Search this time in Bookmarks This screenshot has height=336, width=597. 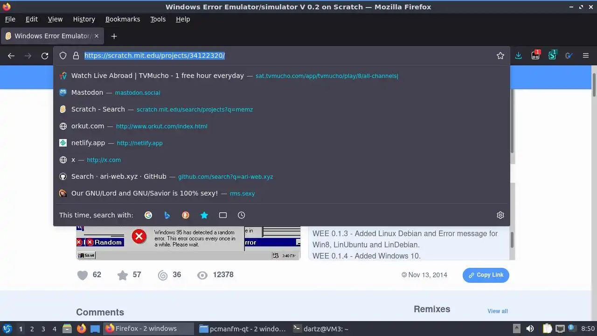point(204,215)
